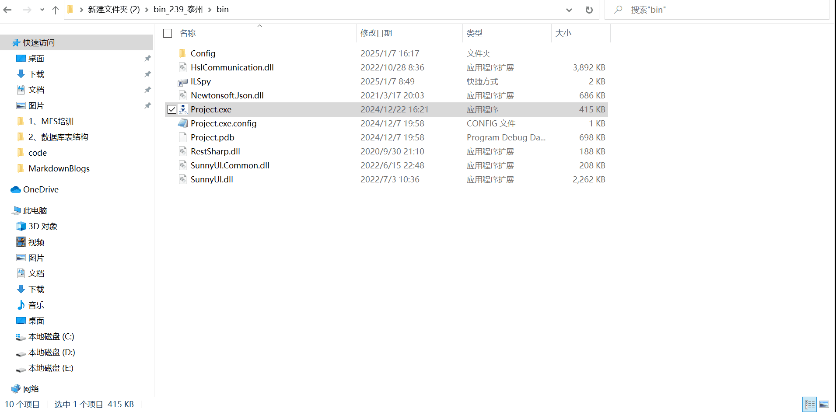Unpin icon next to 桌面
This screenshot has width=836, height=412.
148,58
